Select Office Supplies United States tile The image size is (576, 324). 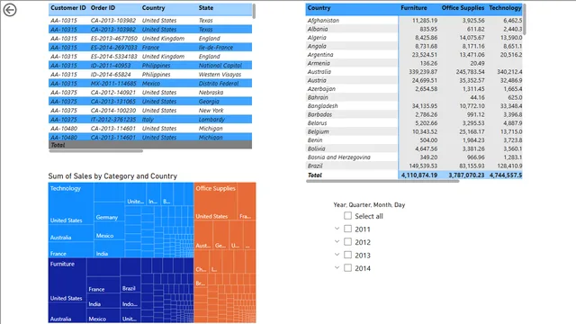tap(216, 202)
